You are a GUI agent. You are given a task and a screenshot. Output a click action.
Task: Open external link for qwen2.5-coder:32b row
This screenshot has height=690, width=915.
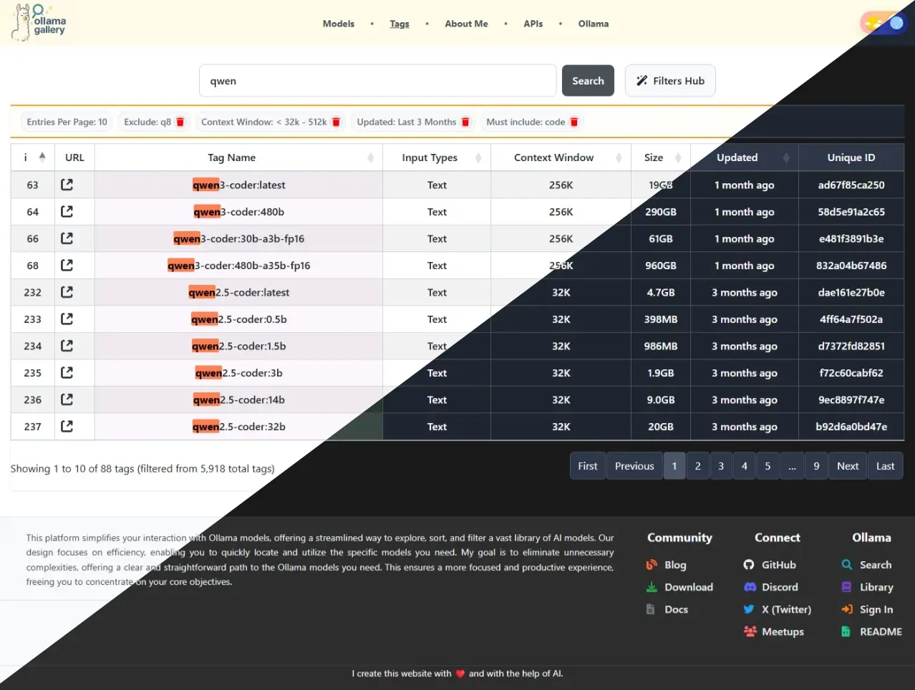[67, 426]
